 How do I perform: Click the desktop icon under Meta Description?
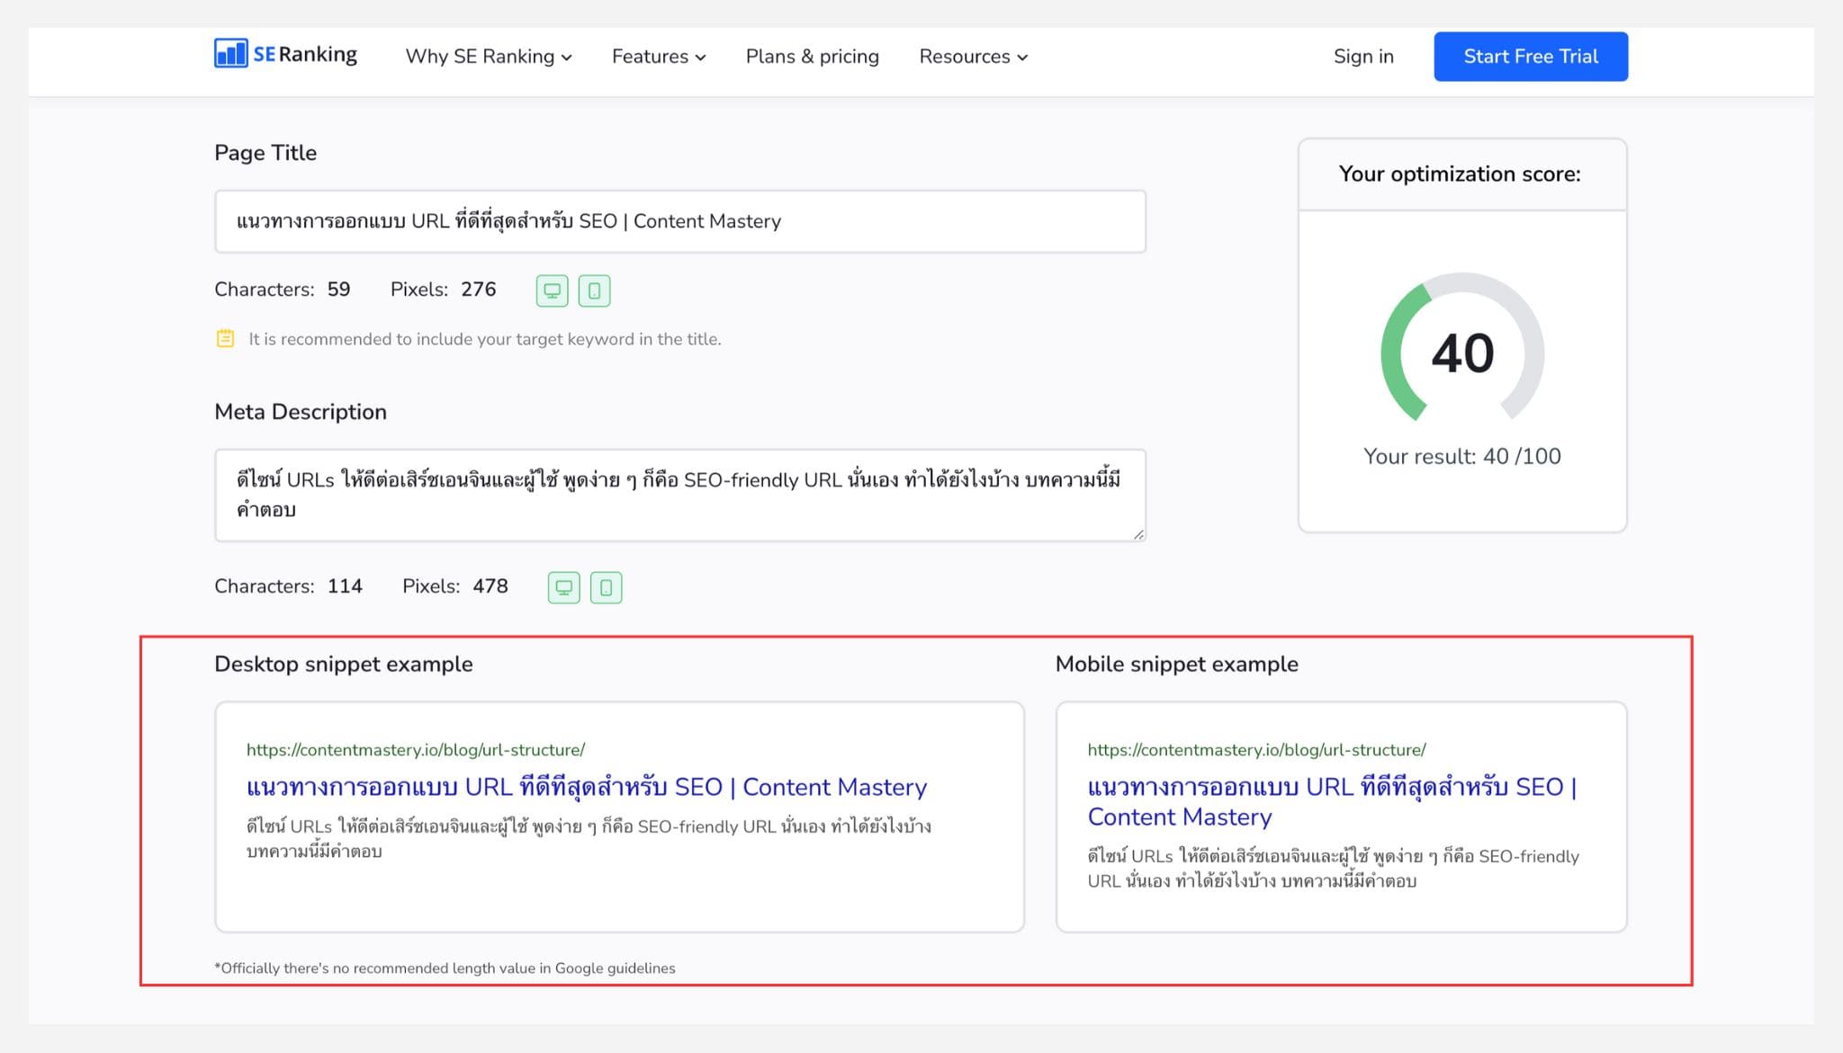pos(564,587)
